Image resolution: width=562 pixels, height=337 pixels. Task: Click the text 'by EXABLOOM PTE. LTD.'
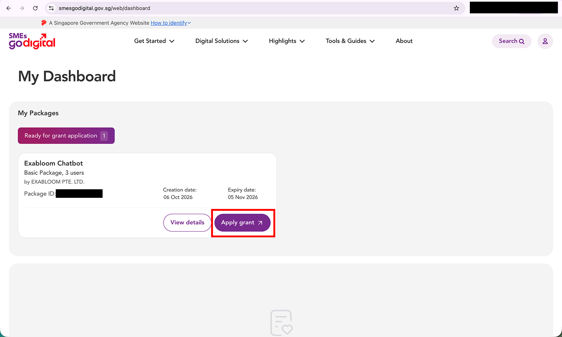tap(54, 182)
